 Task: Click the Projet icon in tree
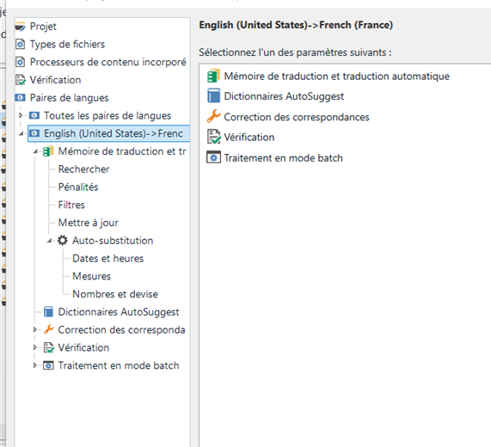(21, 27)
